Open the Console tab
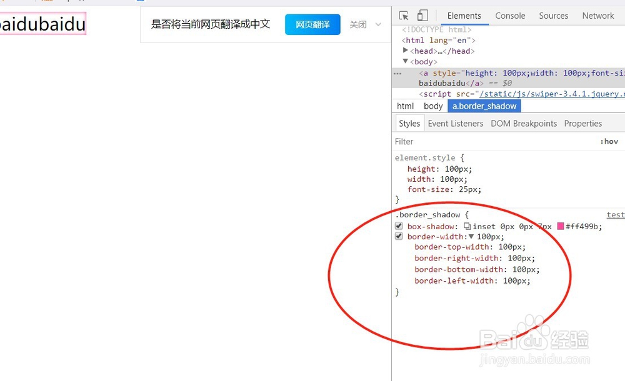This screenshot has height=381, width=625. [510, 16]
